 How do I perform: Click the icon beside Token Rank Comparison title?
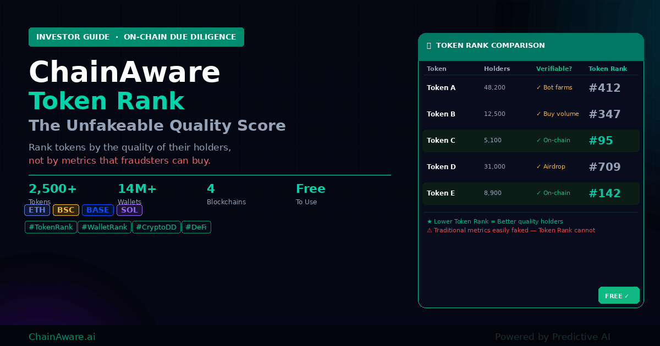click(429, 46)
